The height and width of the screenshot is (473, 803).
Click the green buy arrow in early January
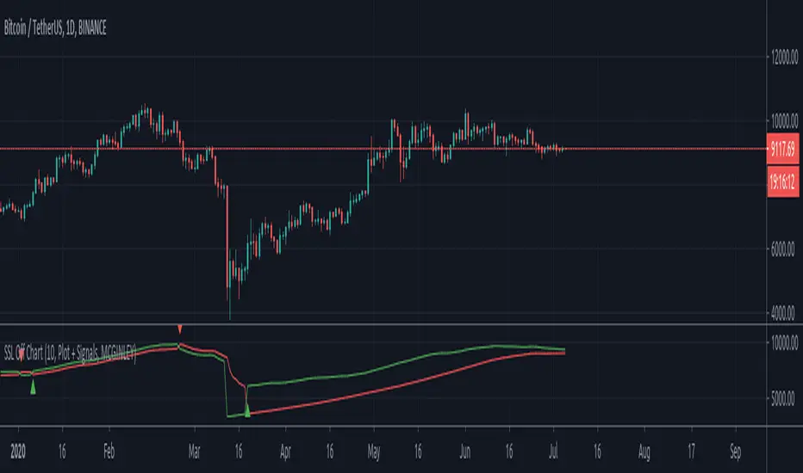(34, 388)
